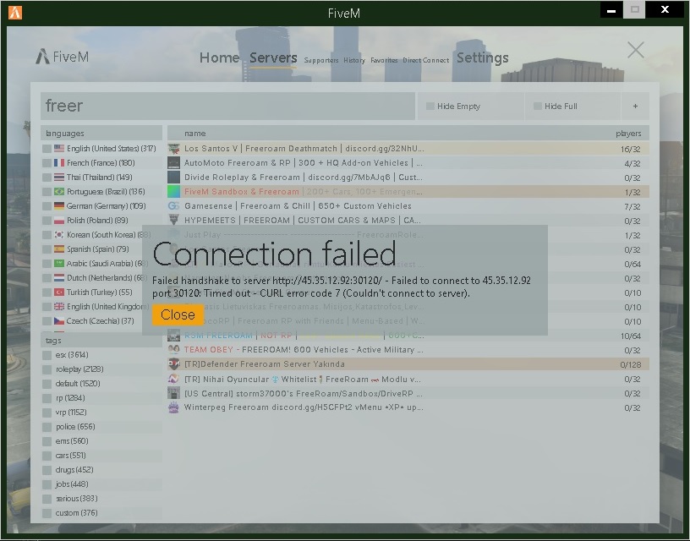Screen dimensions: 690x541
Task: Click the FiveM logo in the header
Action: 62,57
